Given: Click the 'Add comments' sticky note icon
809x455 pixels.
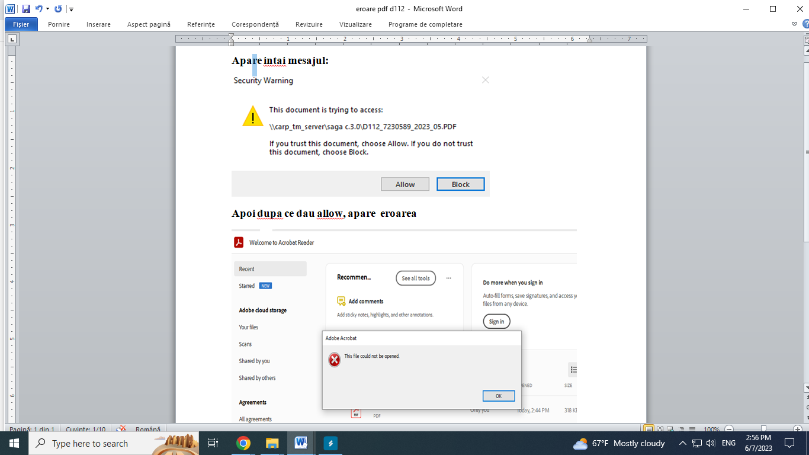Looking at the screenshot, I should pyautogui.click(x=341, y=301).
